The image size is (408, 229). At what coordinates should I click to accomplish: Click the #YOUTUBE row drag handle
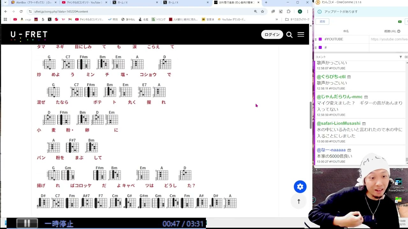(316, 39)
